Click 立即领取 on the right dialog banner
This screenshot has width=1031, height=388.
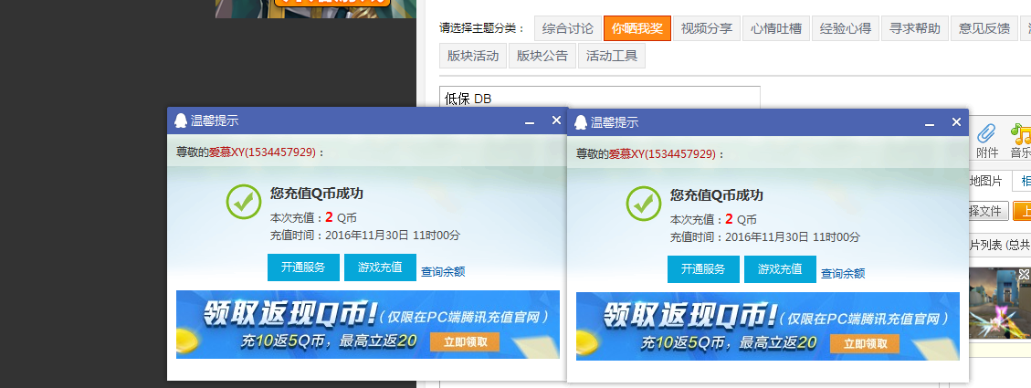coord(865,343)
